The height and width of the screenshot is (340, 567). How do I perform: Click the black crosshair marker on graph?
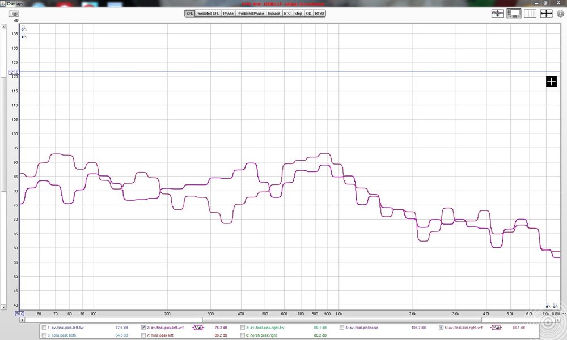551,82
